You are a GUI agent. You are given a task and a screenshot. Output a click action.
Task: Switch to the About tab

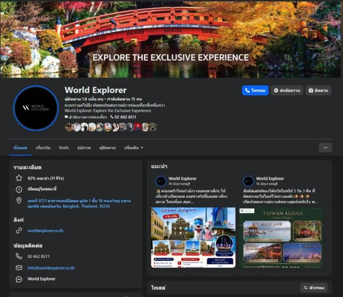[43, 148]
